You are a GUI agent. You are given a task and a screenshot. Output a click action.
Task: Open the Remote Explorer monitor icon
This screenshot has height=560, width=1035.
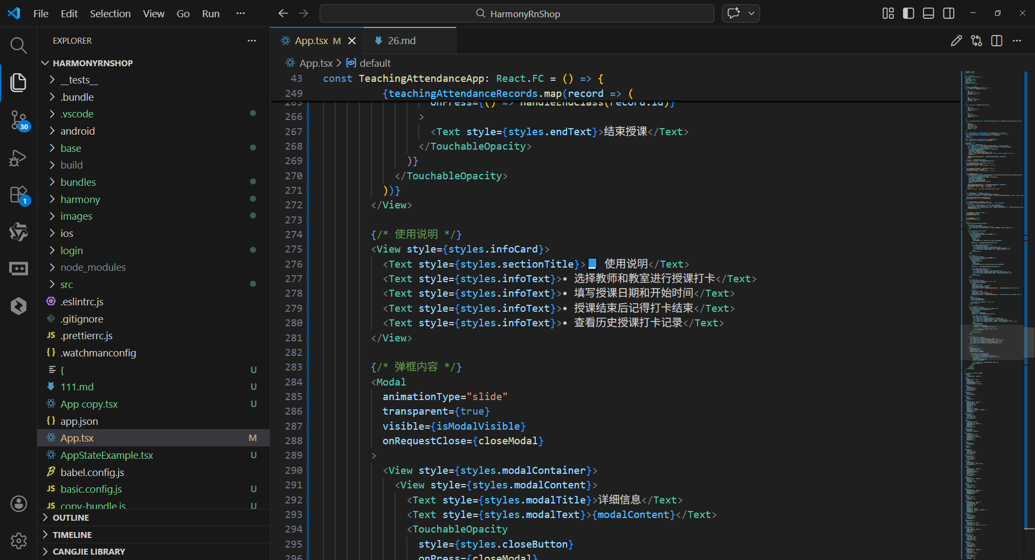point(18,269)
